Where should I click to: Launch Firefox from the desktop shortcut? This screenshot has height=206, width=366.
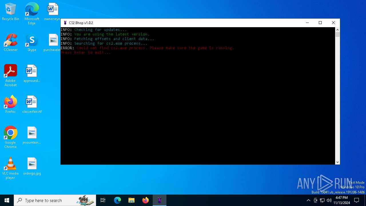point(11,105)
